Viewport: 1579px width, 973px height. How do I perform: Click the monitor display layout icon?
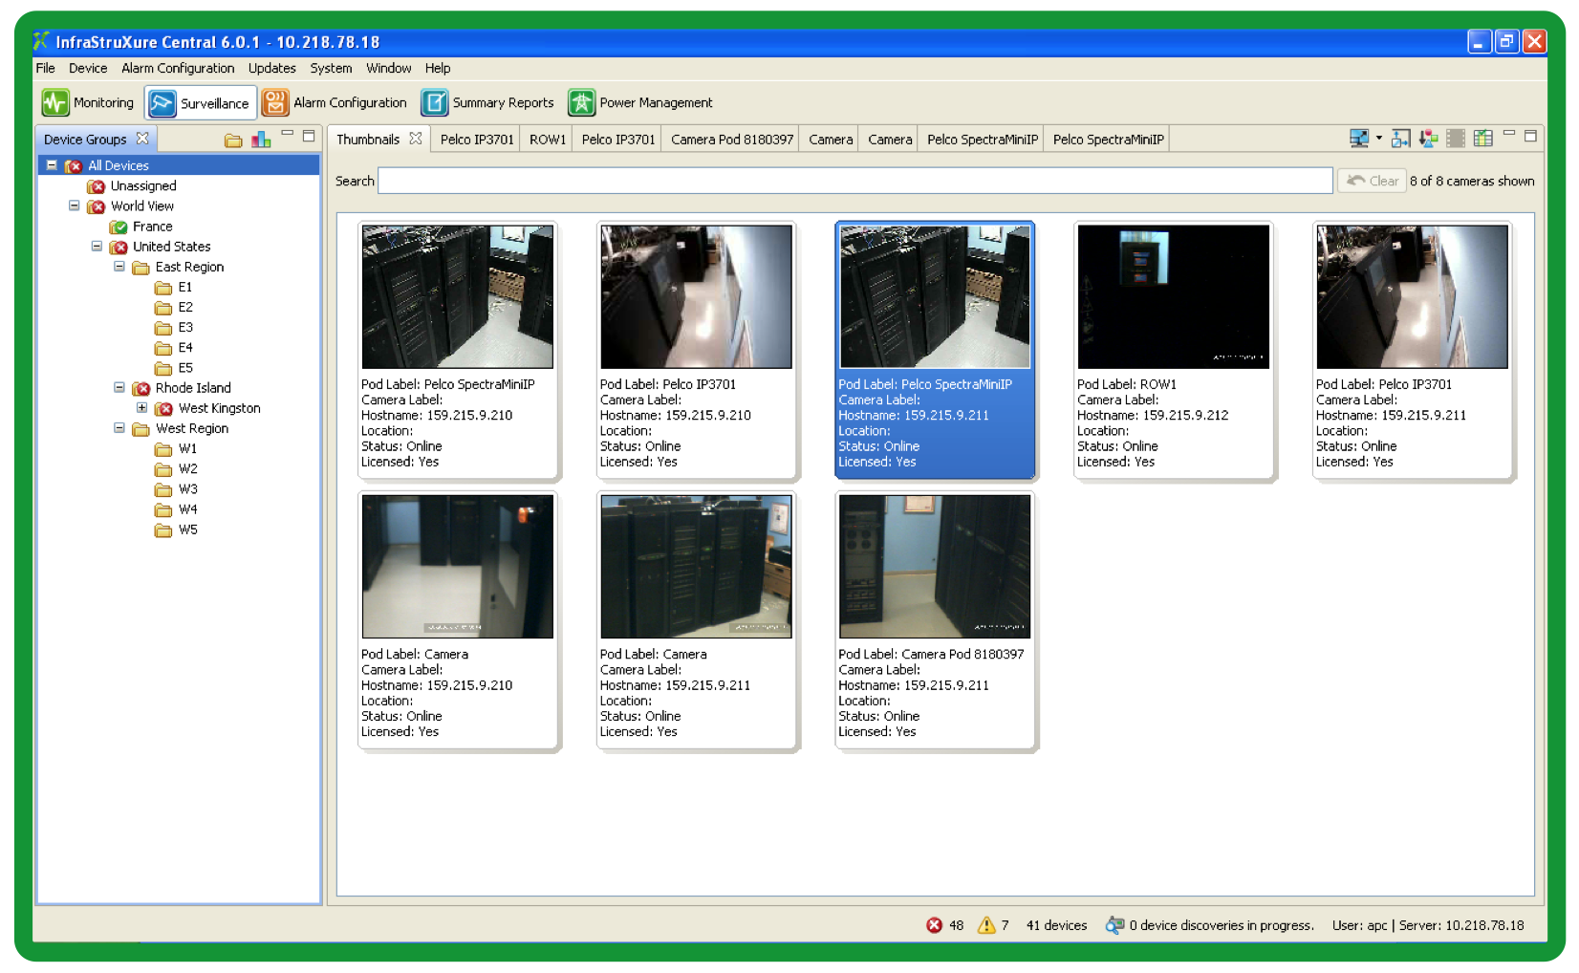[x=1358, y=139]
